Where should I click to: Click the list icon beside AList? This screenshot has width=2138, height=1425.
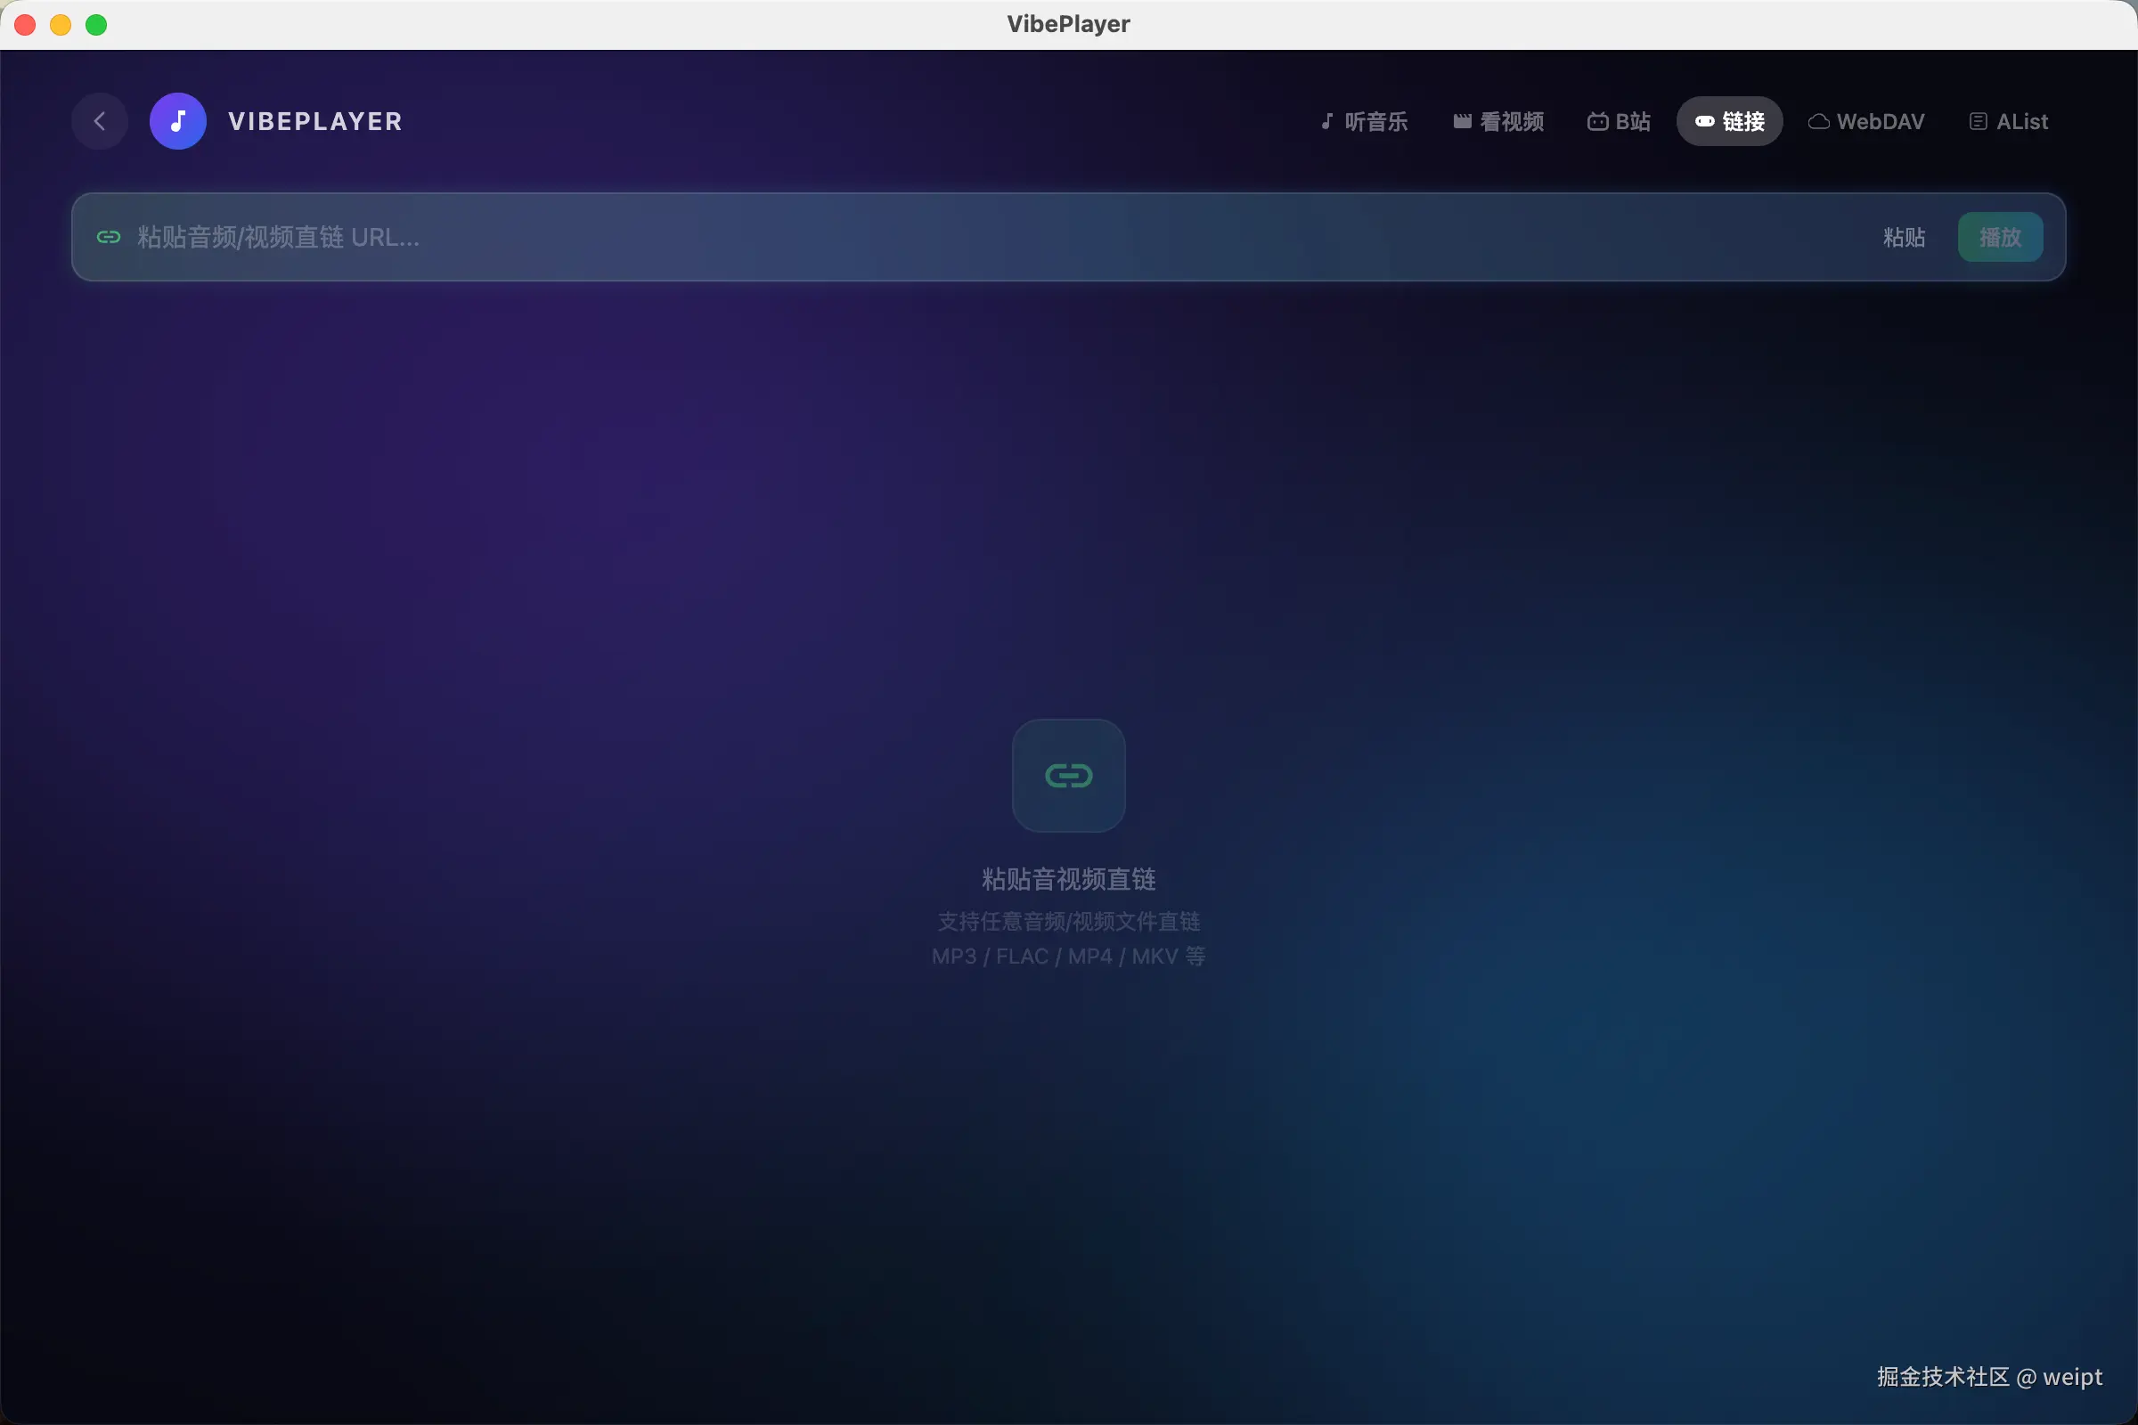pos(1977,122)
